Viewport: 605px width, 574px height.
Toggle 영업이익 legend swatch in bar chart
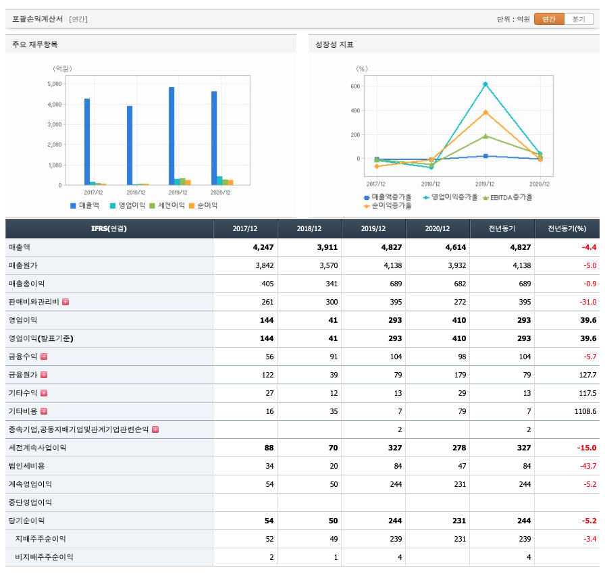113,205
